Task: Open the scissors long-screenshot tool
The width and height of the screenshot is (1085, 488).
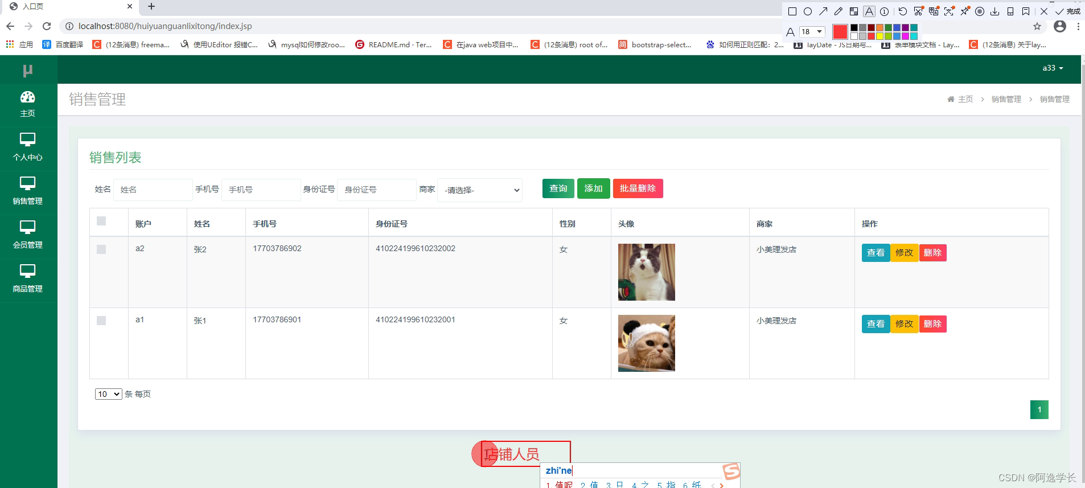Action: tap(918, 11)
